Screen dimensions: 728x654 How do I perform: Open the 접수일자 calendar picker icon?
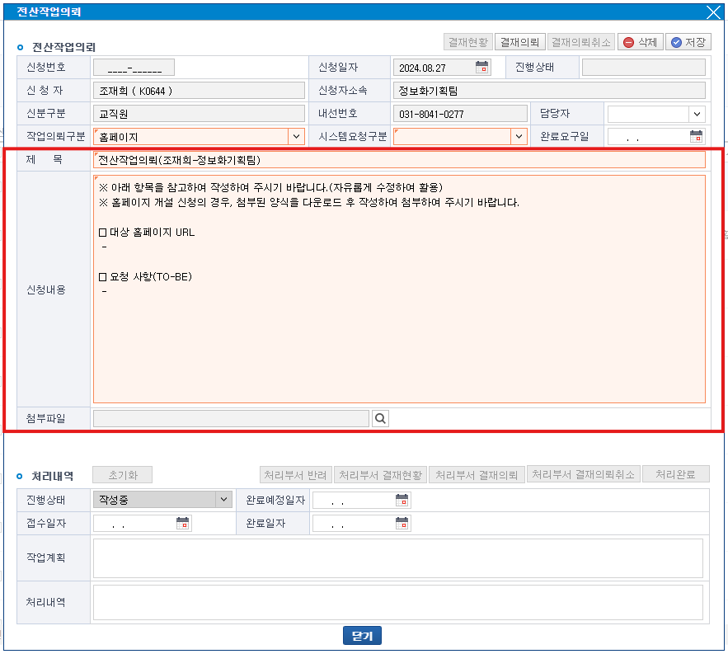coord(183,523)
